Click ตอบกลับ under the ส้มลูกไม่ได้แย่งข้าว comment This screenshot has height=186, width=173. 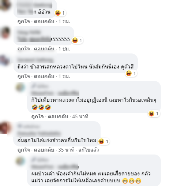pyautogui.click(x=44, y=150)
